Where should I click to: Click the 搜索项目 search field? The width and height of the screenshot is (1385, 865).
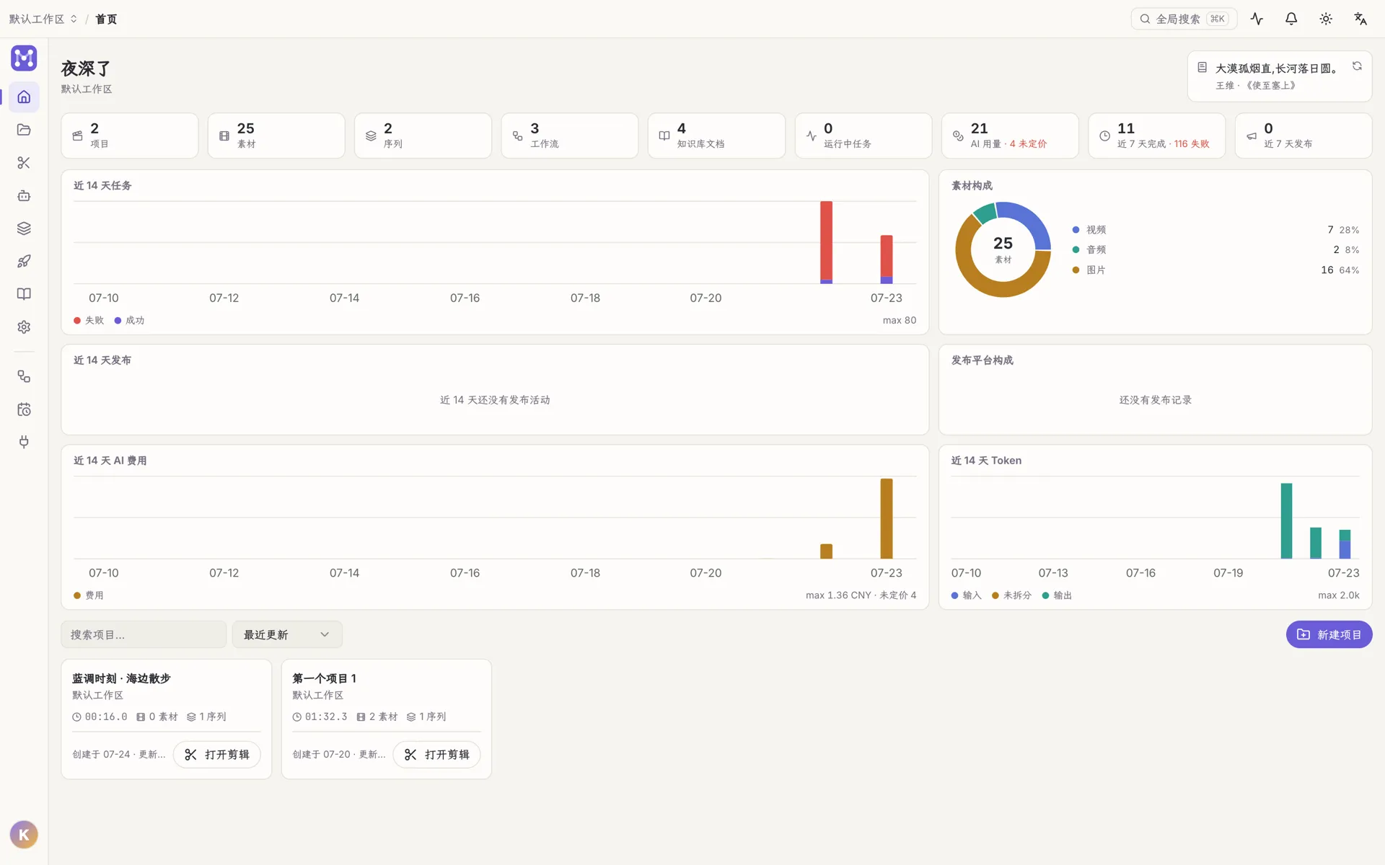tap(144, 634)
